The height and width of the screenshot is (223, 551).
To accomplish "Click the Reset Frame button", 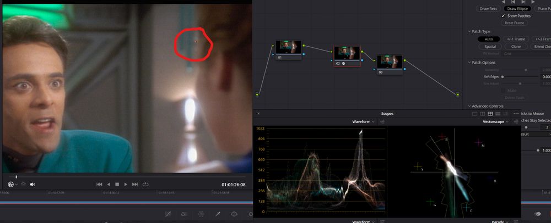I will click(514, 23).
